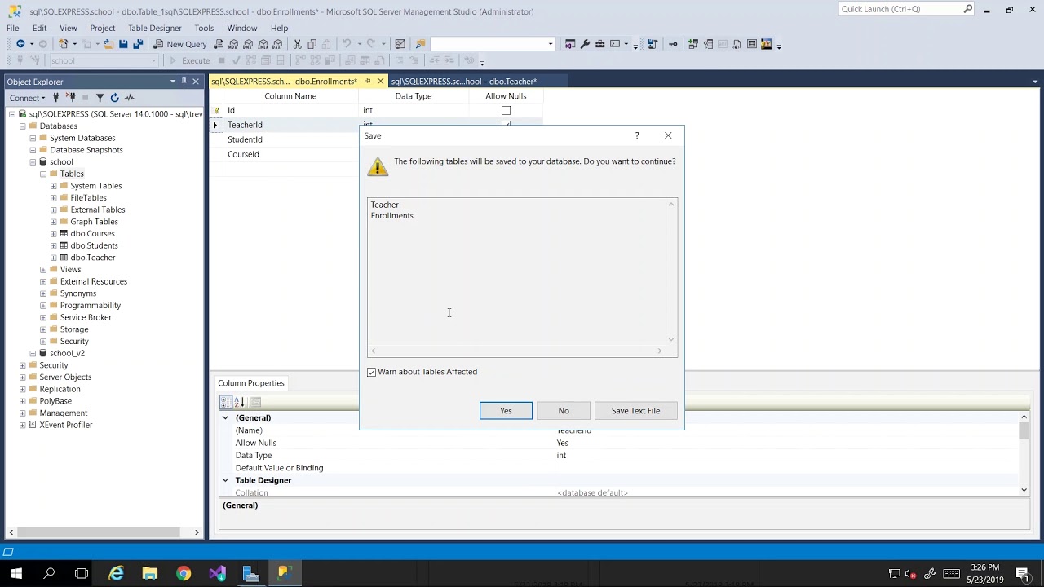Click the Manage Spatial Indexes icon
This screenshot has width=1044, height=587.
click(x=766, y=44)
